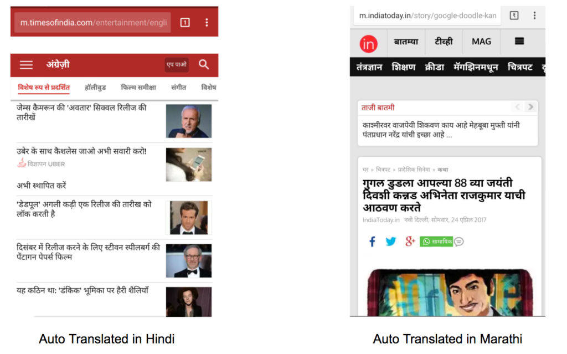The width and height of the screenshot is (567, 354).
Task: Open the Times of India hamburger menu
Action: pyautogui.click(x=26, y=65)
